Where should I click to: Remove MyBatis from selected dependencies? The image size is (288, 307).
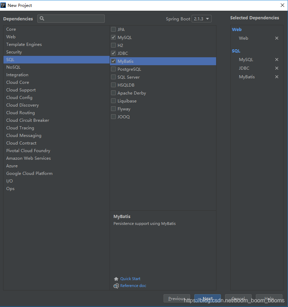pos(277,77)
